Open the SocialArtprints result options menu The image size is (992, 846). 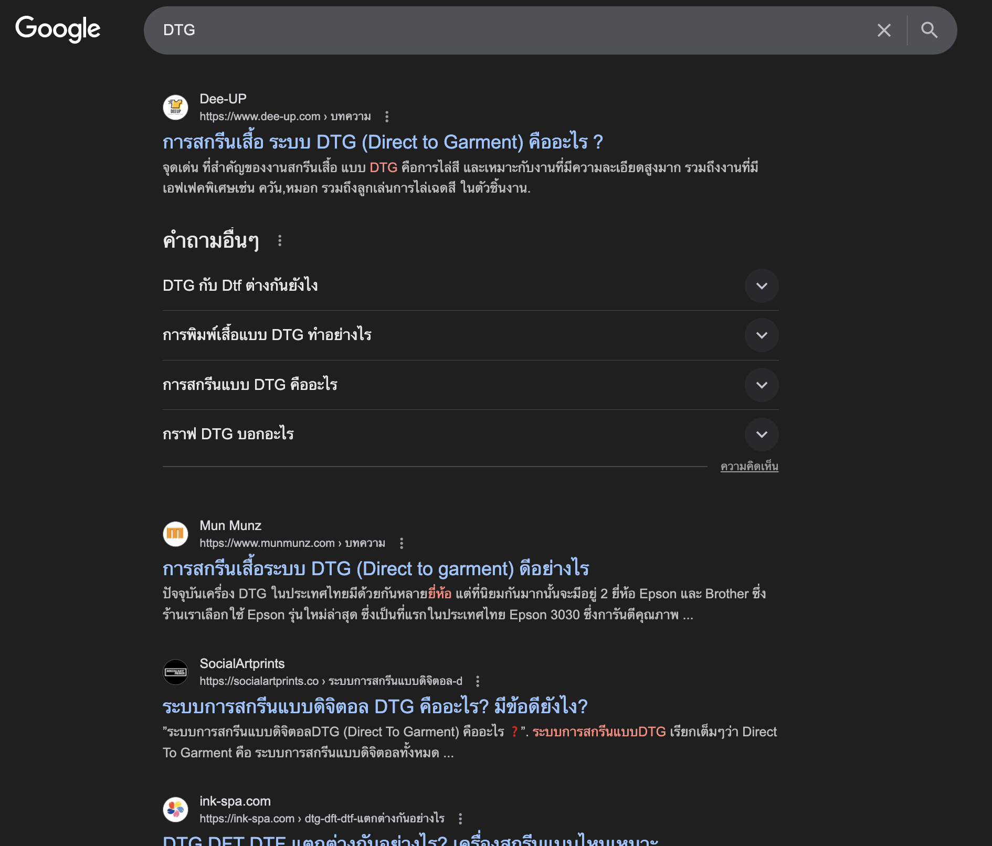coord(477,681)
